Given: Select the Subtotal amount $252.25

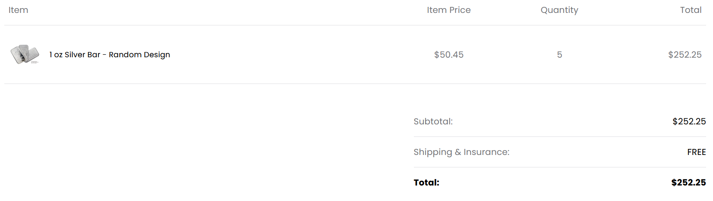Looking at the screenshot, I should point(689,121).
